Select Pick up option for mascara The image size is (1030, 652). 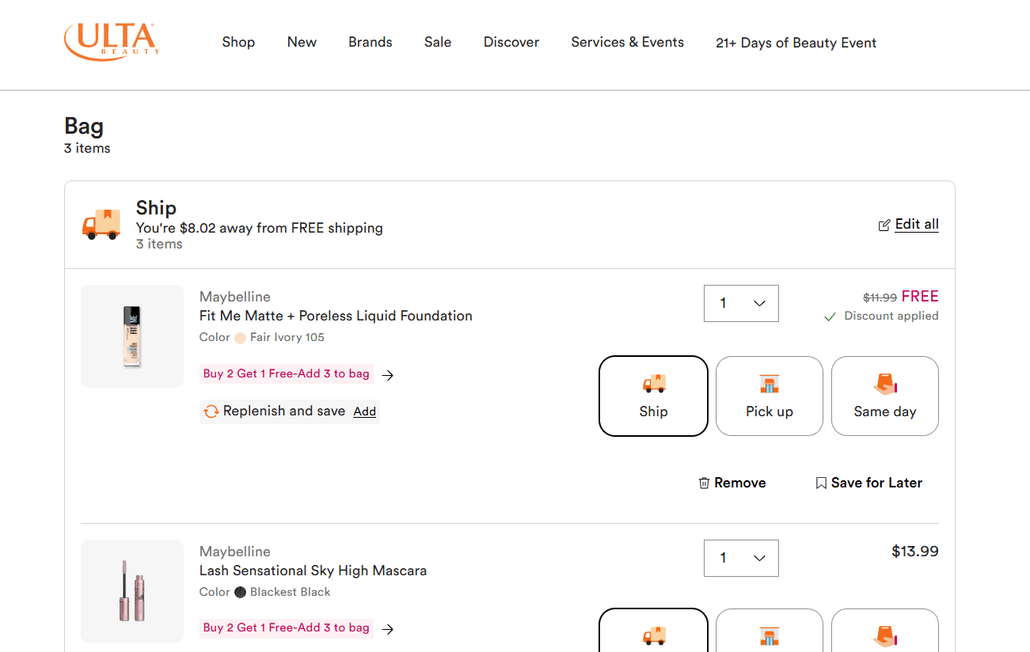tap(770, 631)
